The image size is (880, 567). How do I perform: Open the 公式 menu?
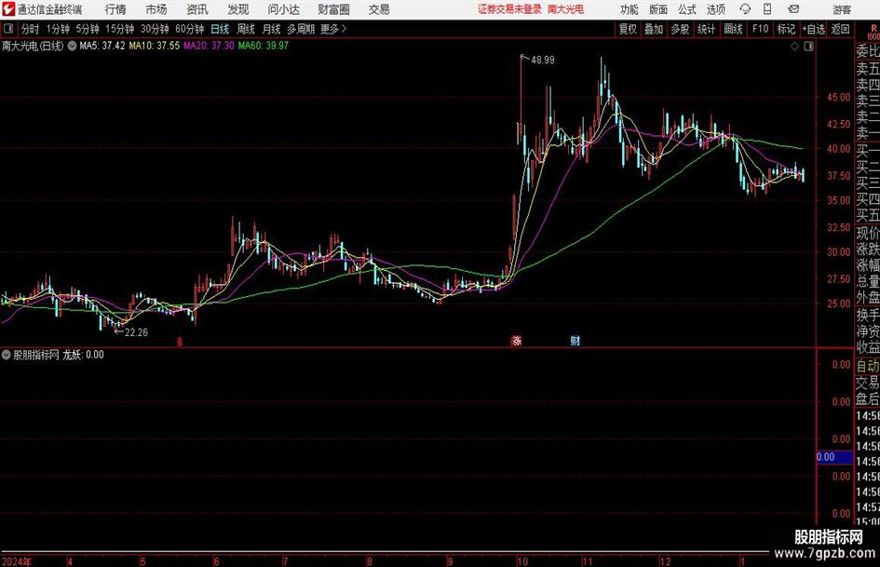point(687,9)
